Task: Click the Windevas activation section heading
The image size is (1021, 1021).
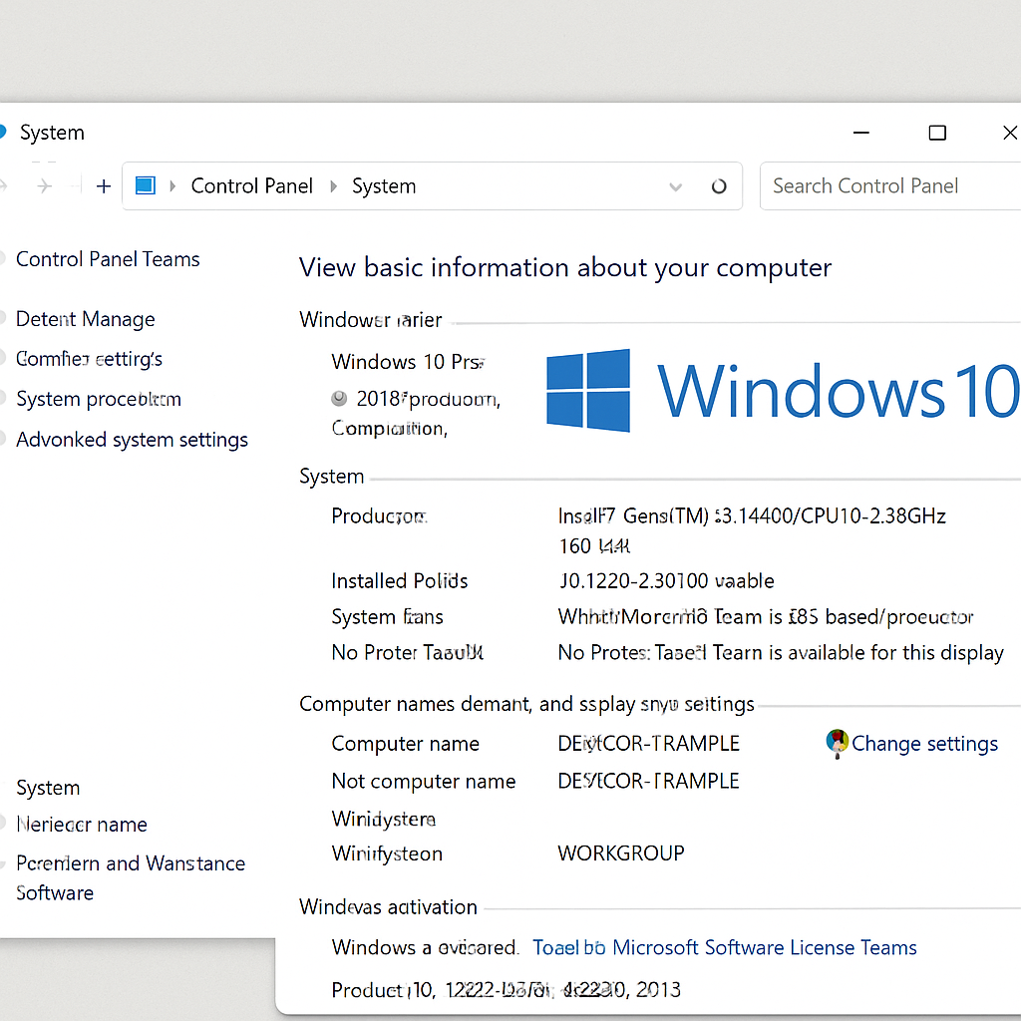Action: pos(388,907)
